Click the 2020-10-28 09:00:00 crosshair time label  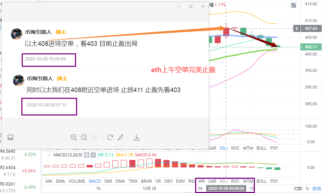click(x=226, y=188)
